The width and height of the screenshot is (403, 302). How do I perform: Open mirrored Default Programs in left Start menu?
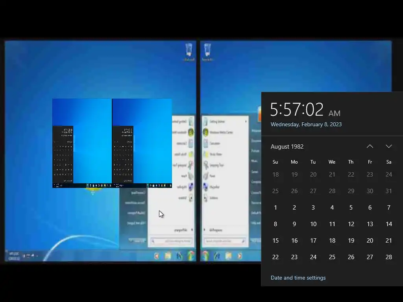pos(136,213)
